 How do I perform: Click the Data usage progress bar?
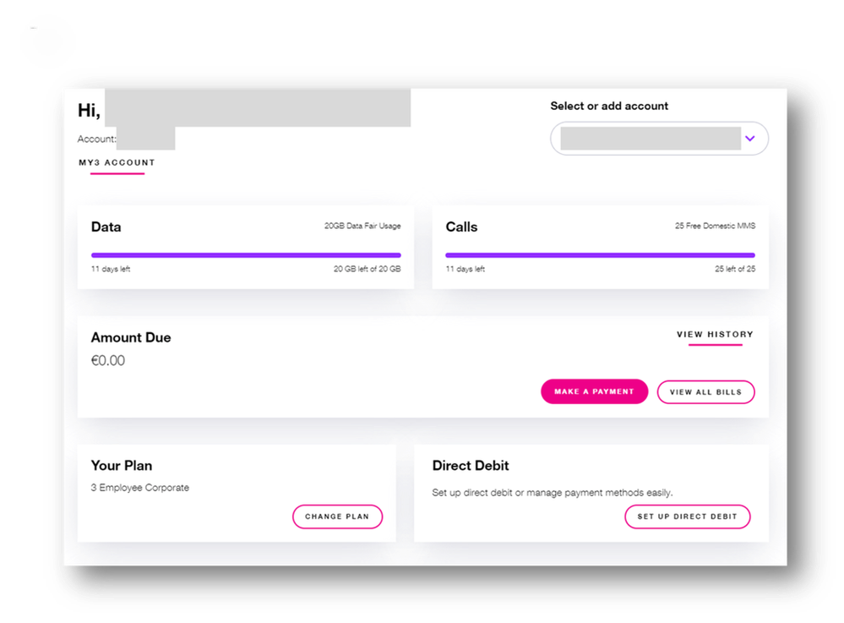tap(246, 254)
